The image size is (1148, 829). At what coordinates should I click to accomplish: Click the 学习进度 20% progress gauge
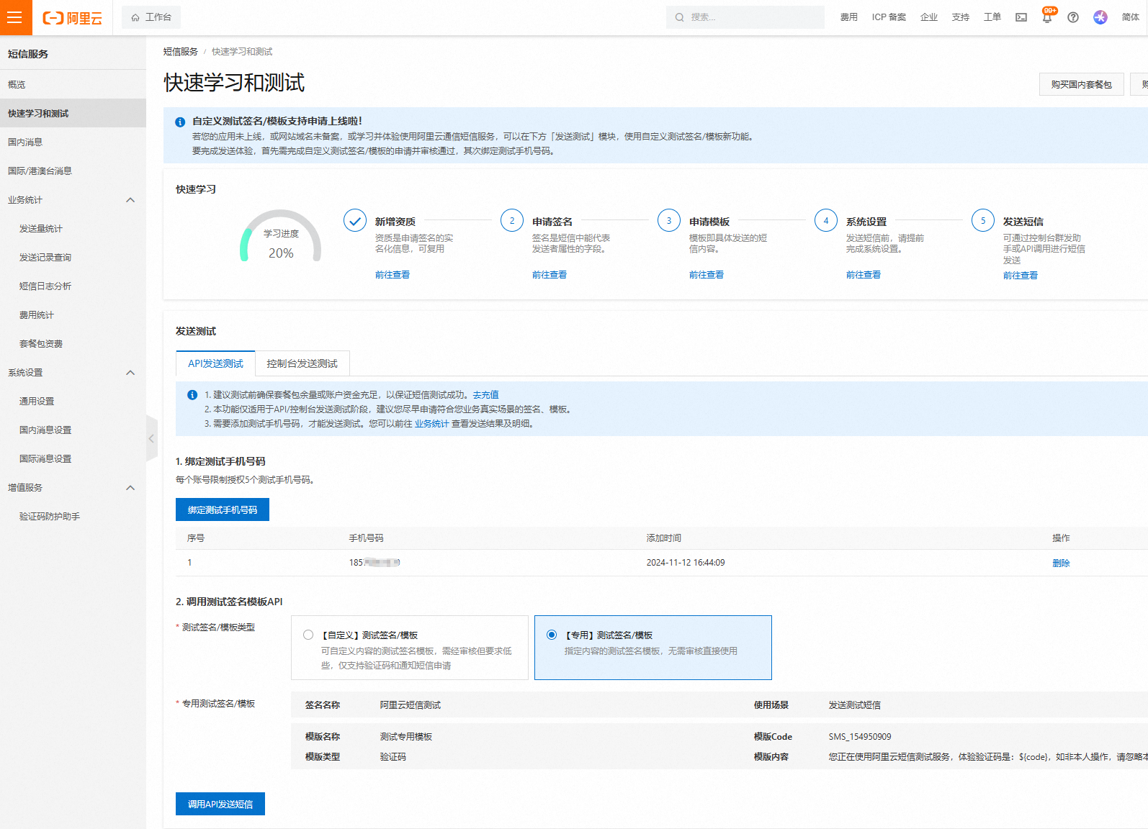click(281, 236)
